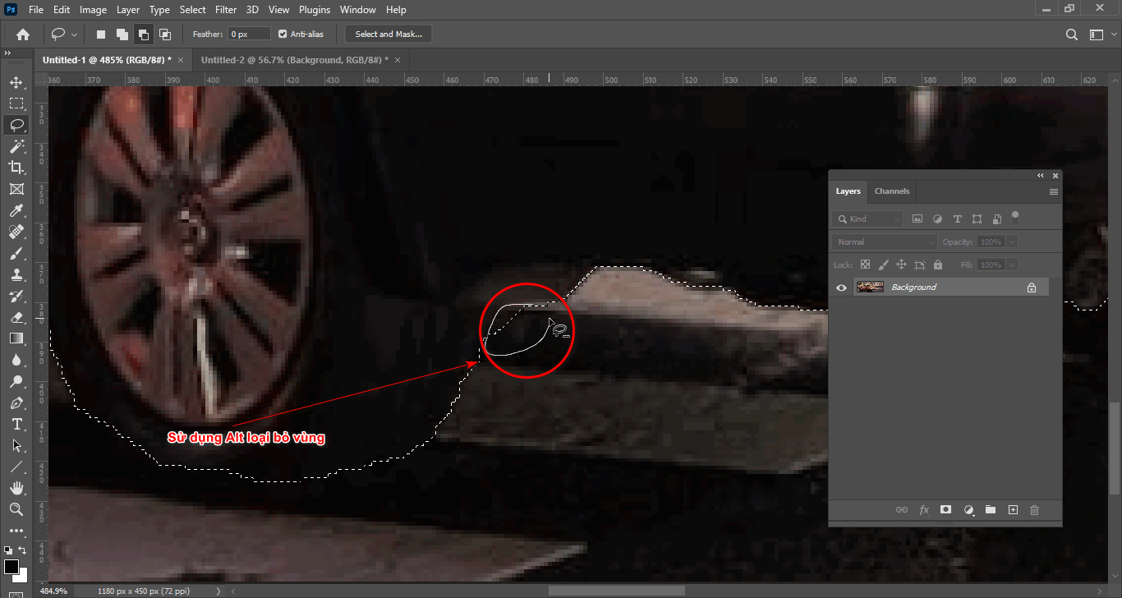Open the Opacity dropdown in the Layers panel
The height and width of the screenshot is (598, 1122).
tap(1010, 241)
